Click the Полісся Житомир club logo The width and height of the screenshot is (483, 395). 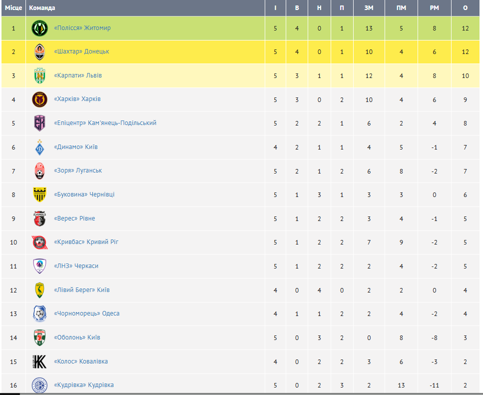(x=40, y=28)
